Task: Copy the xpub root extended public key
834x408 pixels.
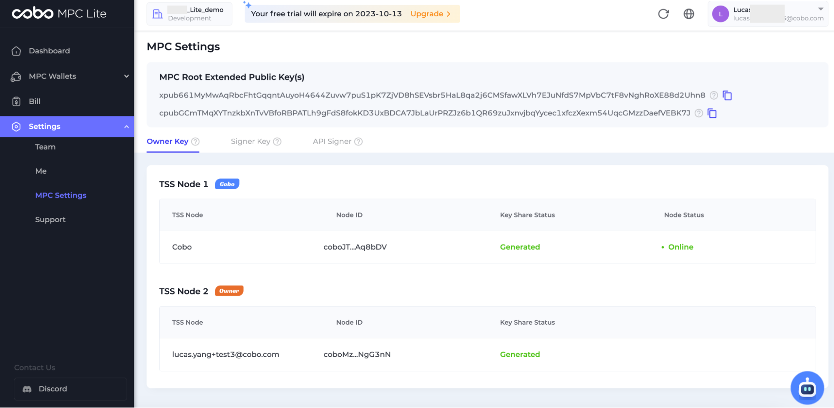Action: click(x=727, y=95)
